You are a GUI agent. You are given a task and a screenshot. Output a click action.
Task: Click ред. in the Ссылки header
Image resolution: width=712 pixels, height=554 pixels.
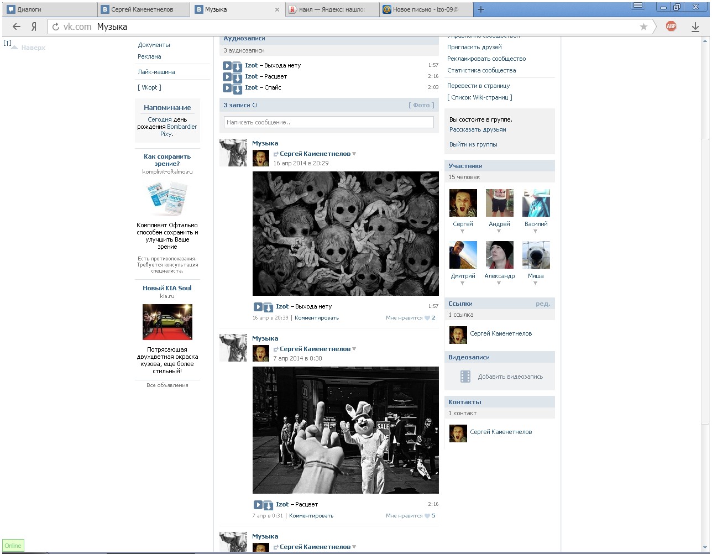point(543,304)
